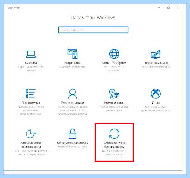
Task: Open the Конфиденциальность padlock icon
Action: (72, 133)
